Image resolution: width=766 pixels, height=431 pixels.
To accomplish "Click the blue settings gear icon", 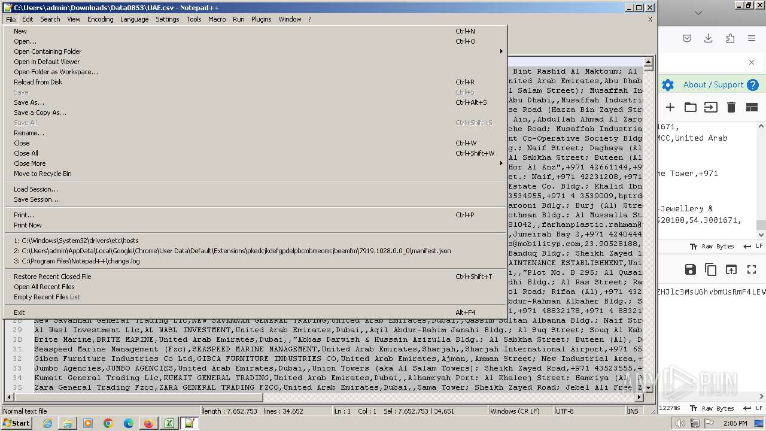I will [x=668, y=85].
